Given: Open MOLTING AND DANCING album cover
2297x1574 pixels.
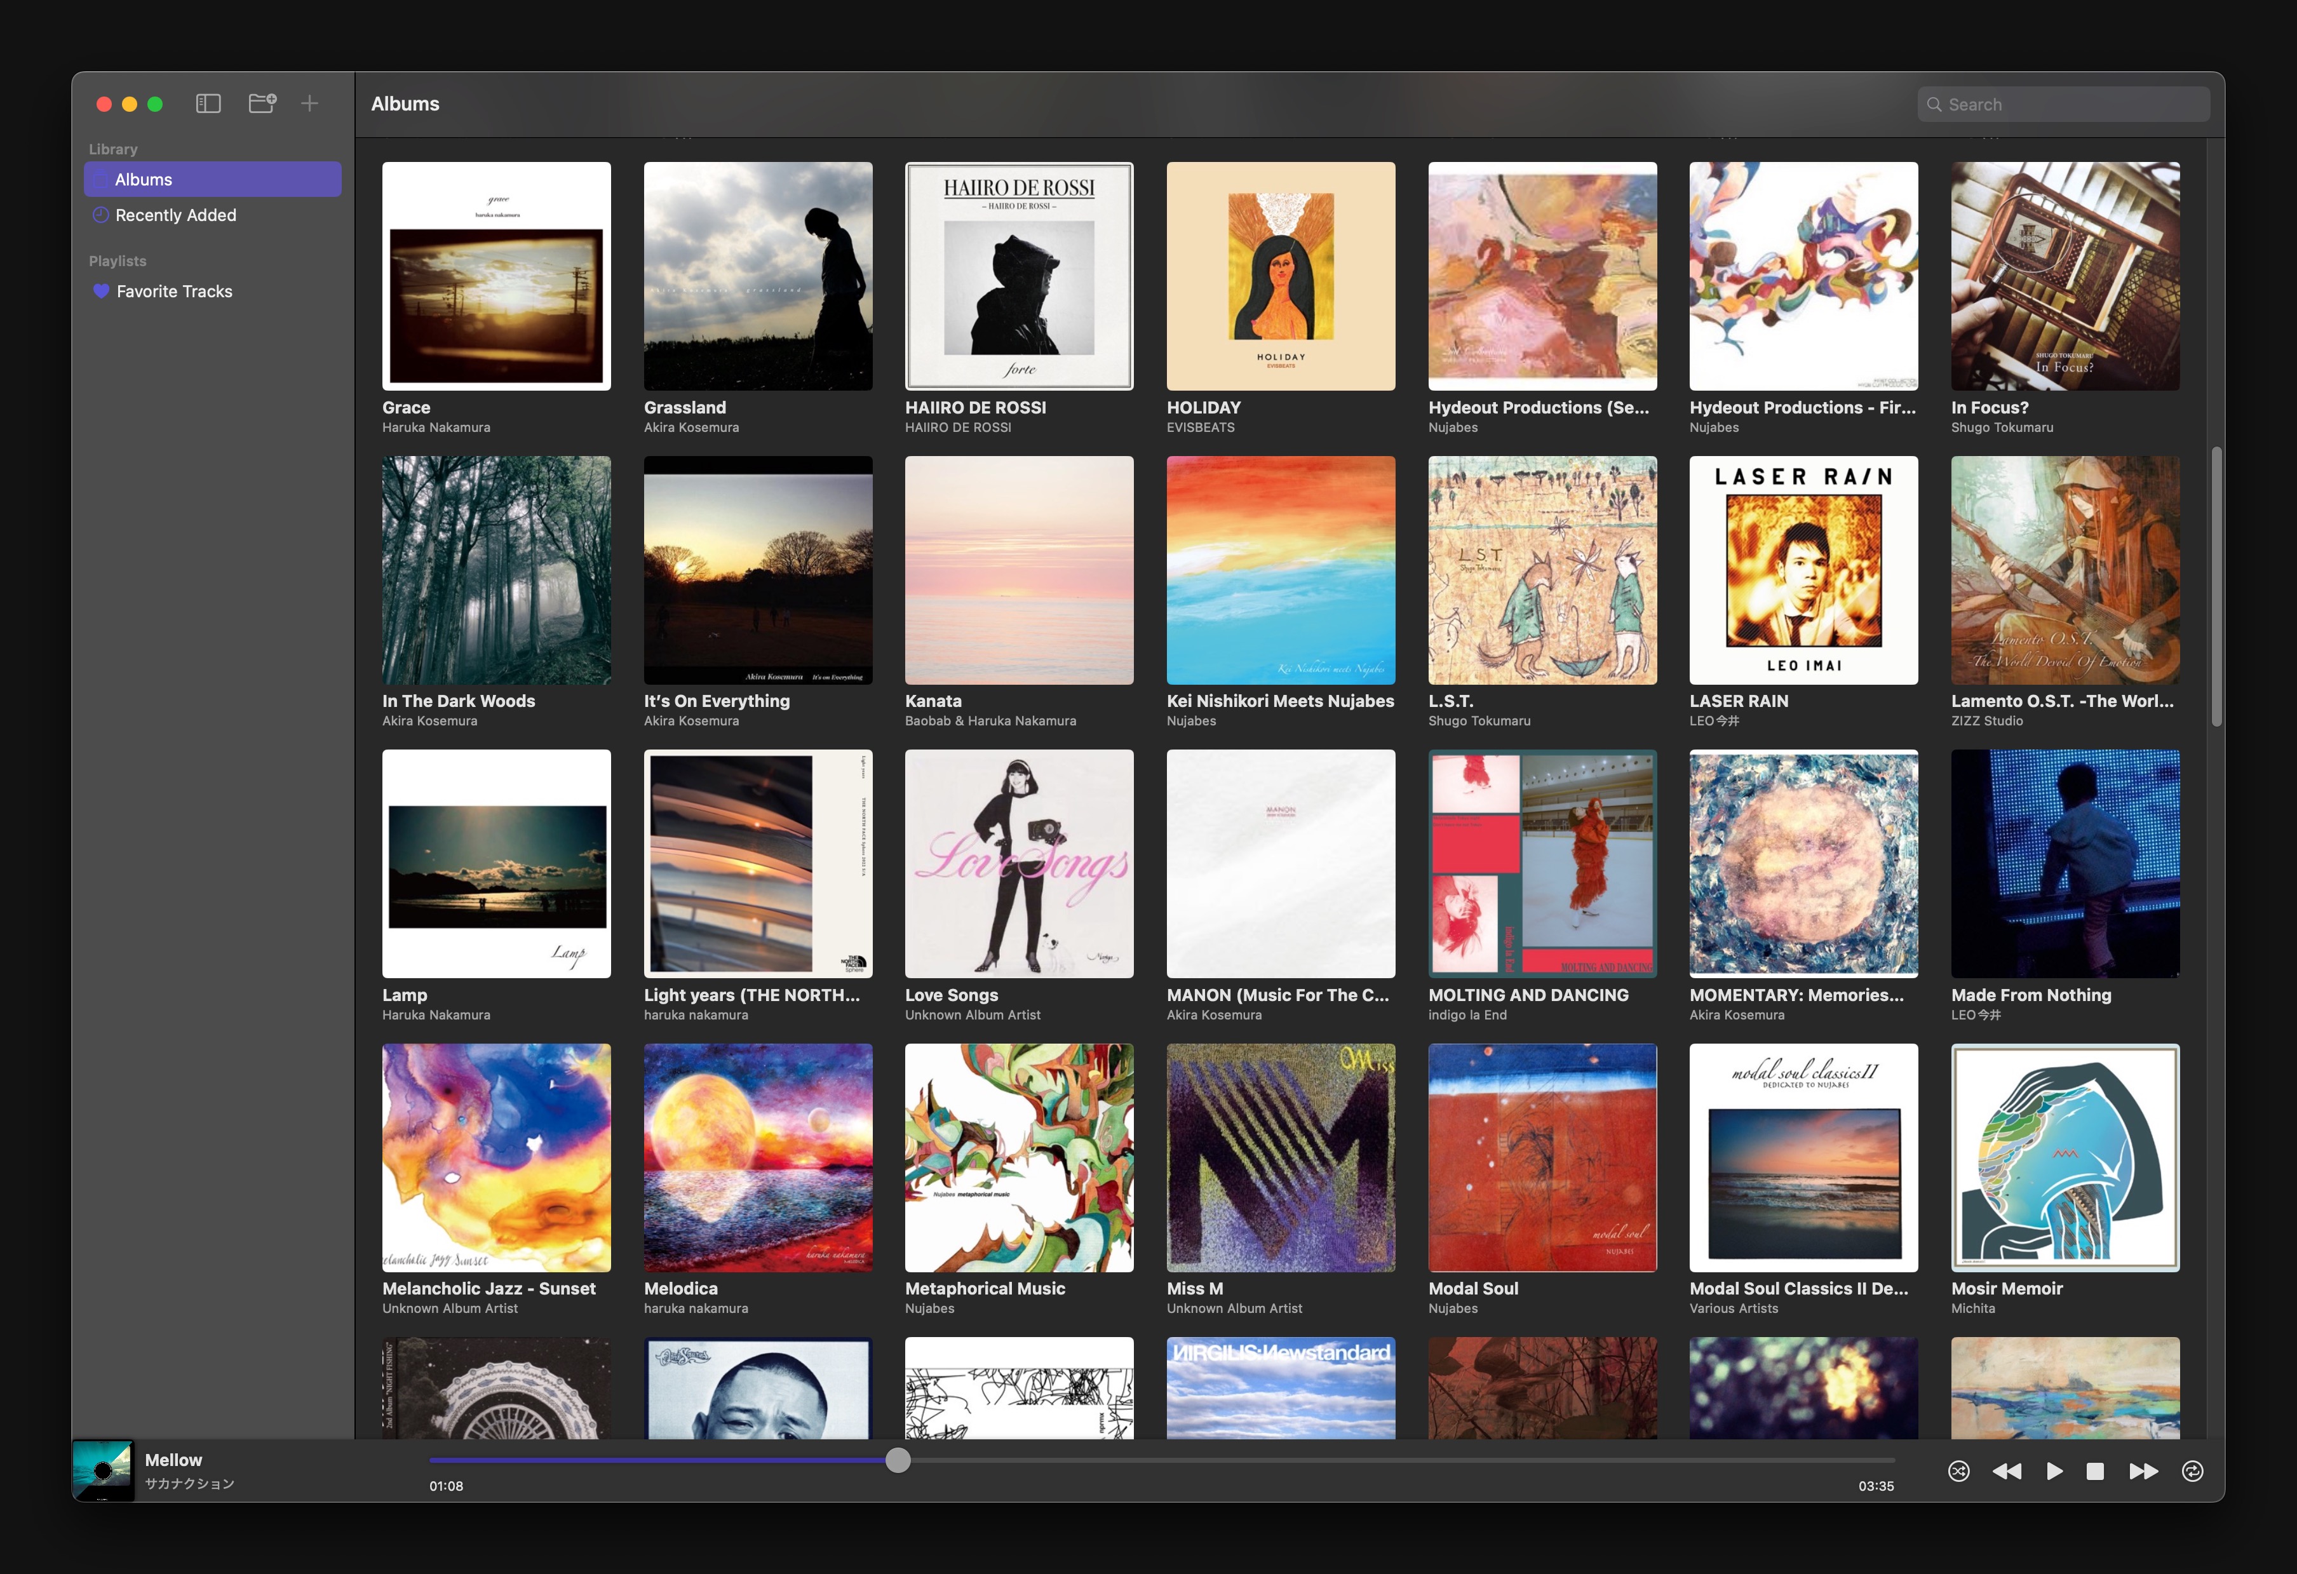Looking at the screenshot, I should (x=1542, y=864).
